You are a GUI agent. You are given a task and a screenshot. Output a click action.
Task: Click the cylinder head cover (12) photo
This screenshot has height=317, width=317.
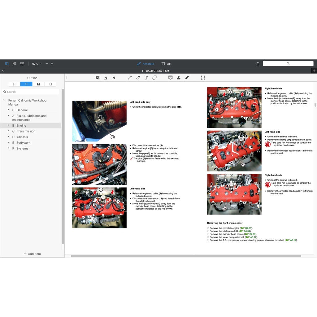point(234,151)
